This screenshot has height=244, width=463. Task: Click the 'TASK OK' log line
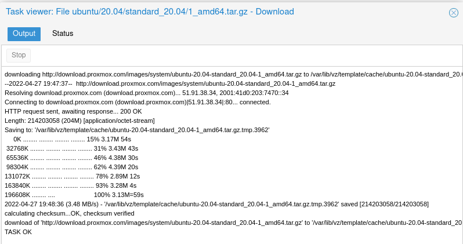coord(19,232)
